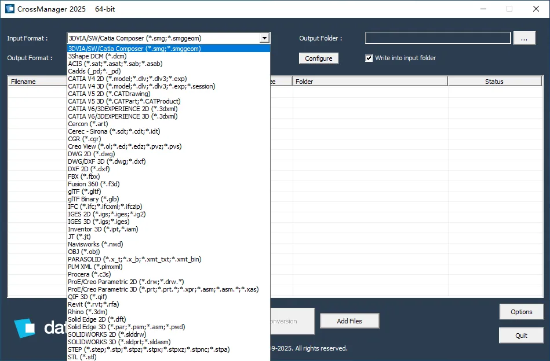550x361 pixels.
Task: Select Rhino (*.3dm) format
Action: coord(169,312)
